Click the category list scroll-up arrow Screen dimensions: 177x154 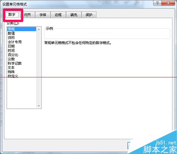[39, 29]
